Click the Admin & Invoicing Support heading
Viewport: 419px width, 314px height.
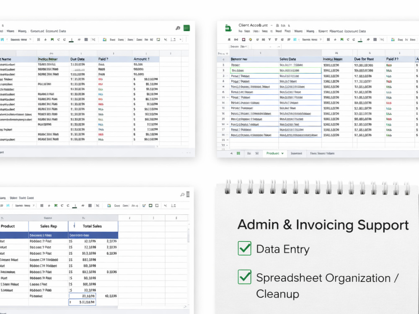click(323, 224)
